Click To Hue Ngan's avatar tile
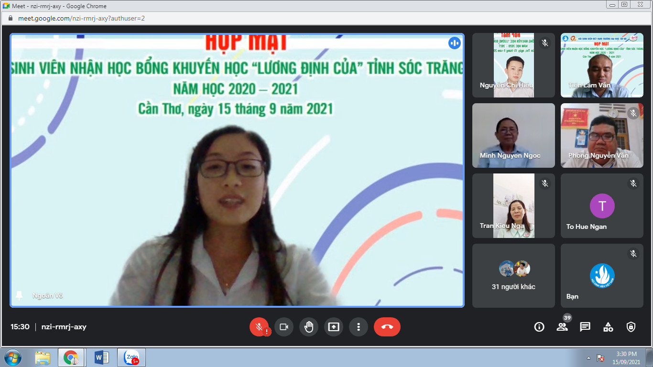The image size is (653, 367). [x=602, y=206]
